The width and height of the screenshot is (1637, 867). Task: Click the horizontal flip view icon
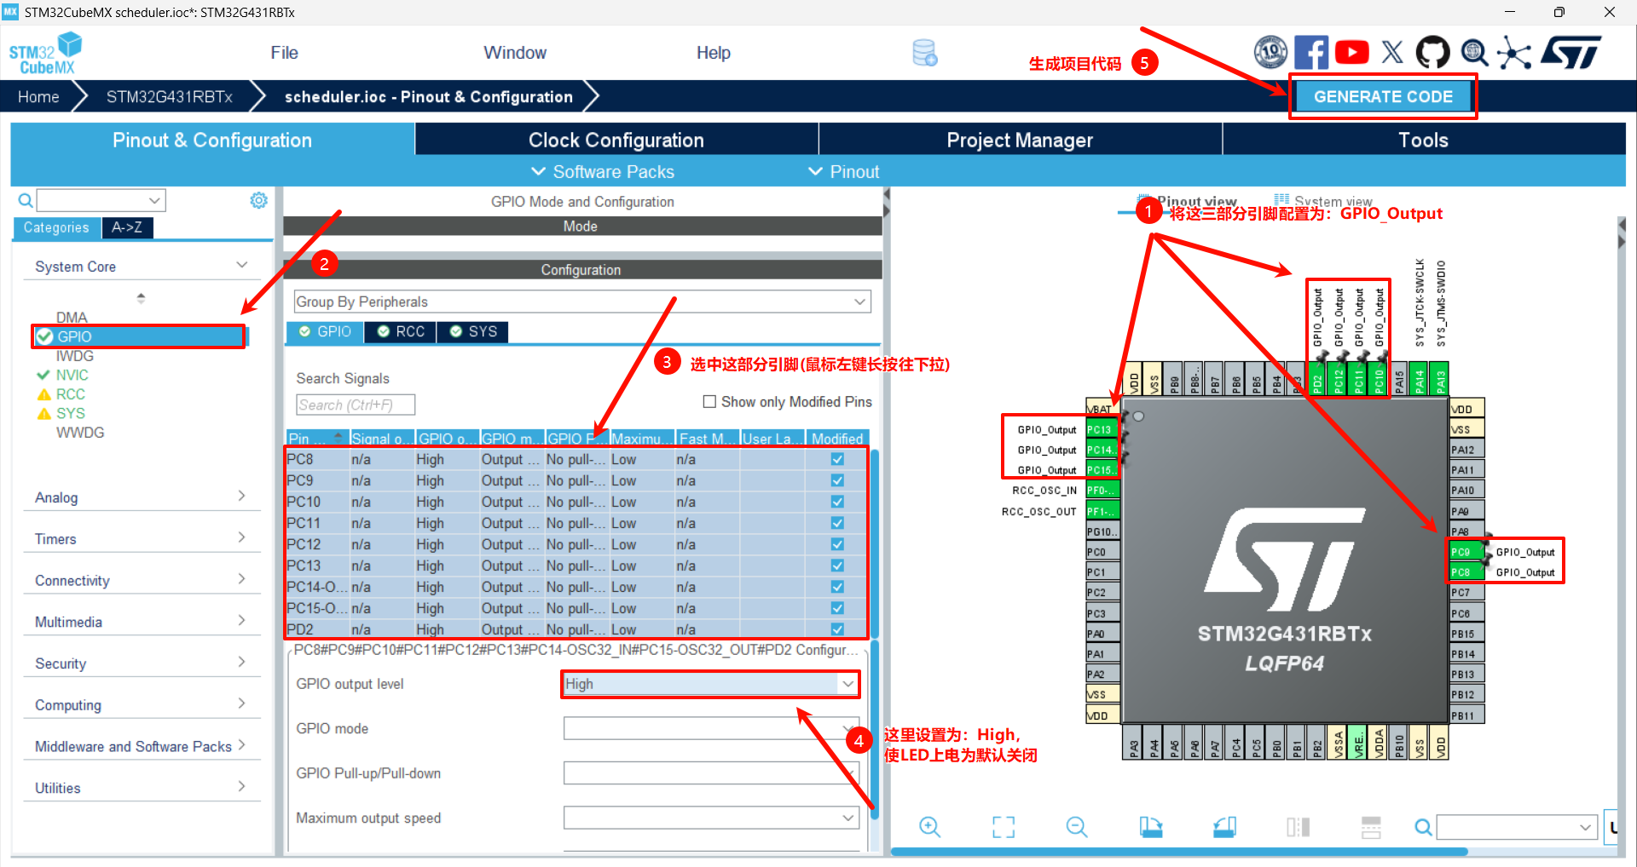(1298, 827)
